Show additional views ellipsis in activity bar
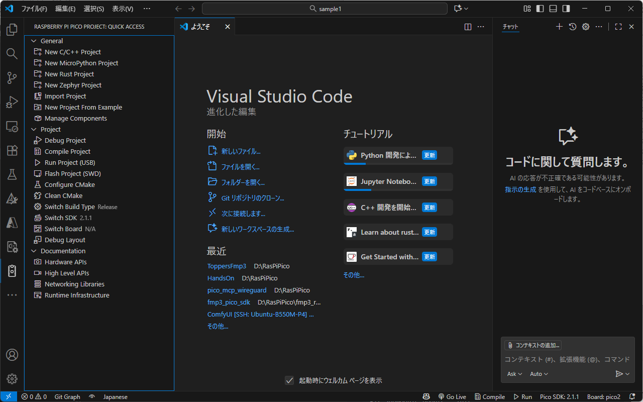 tap(12, 295)
